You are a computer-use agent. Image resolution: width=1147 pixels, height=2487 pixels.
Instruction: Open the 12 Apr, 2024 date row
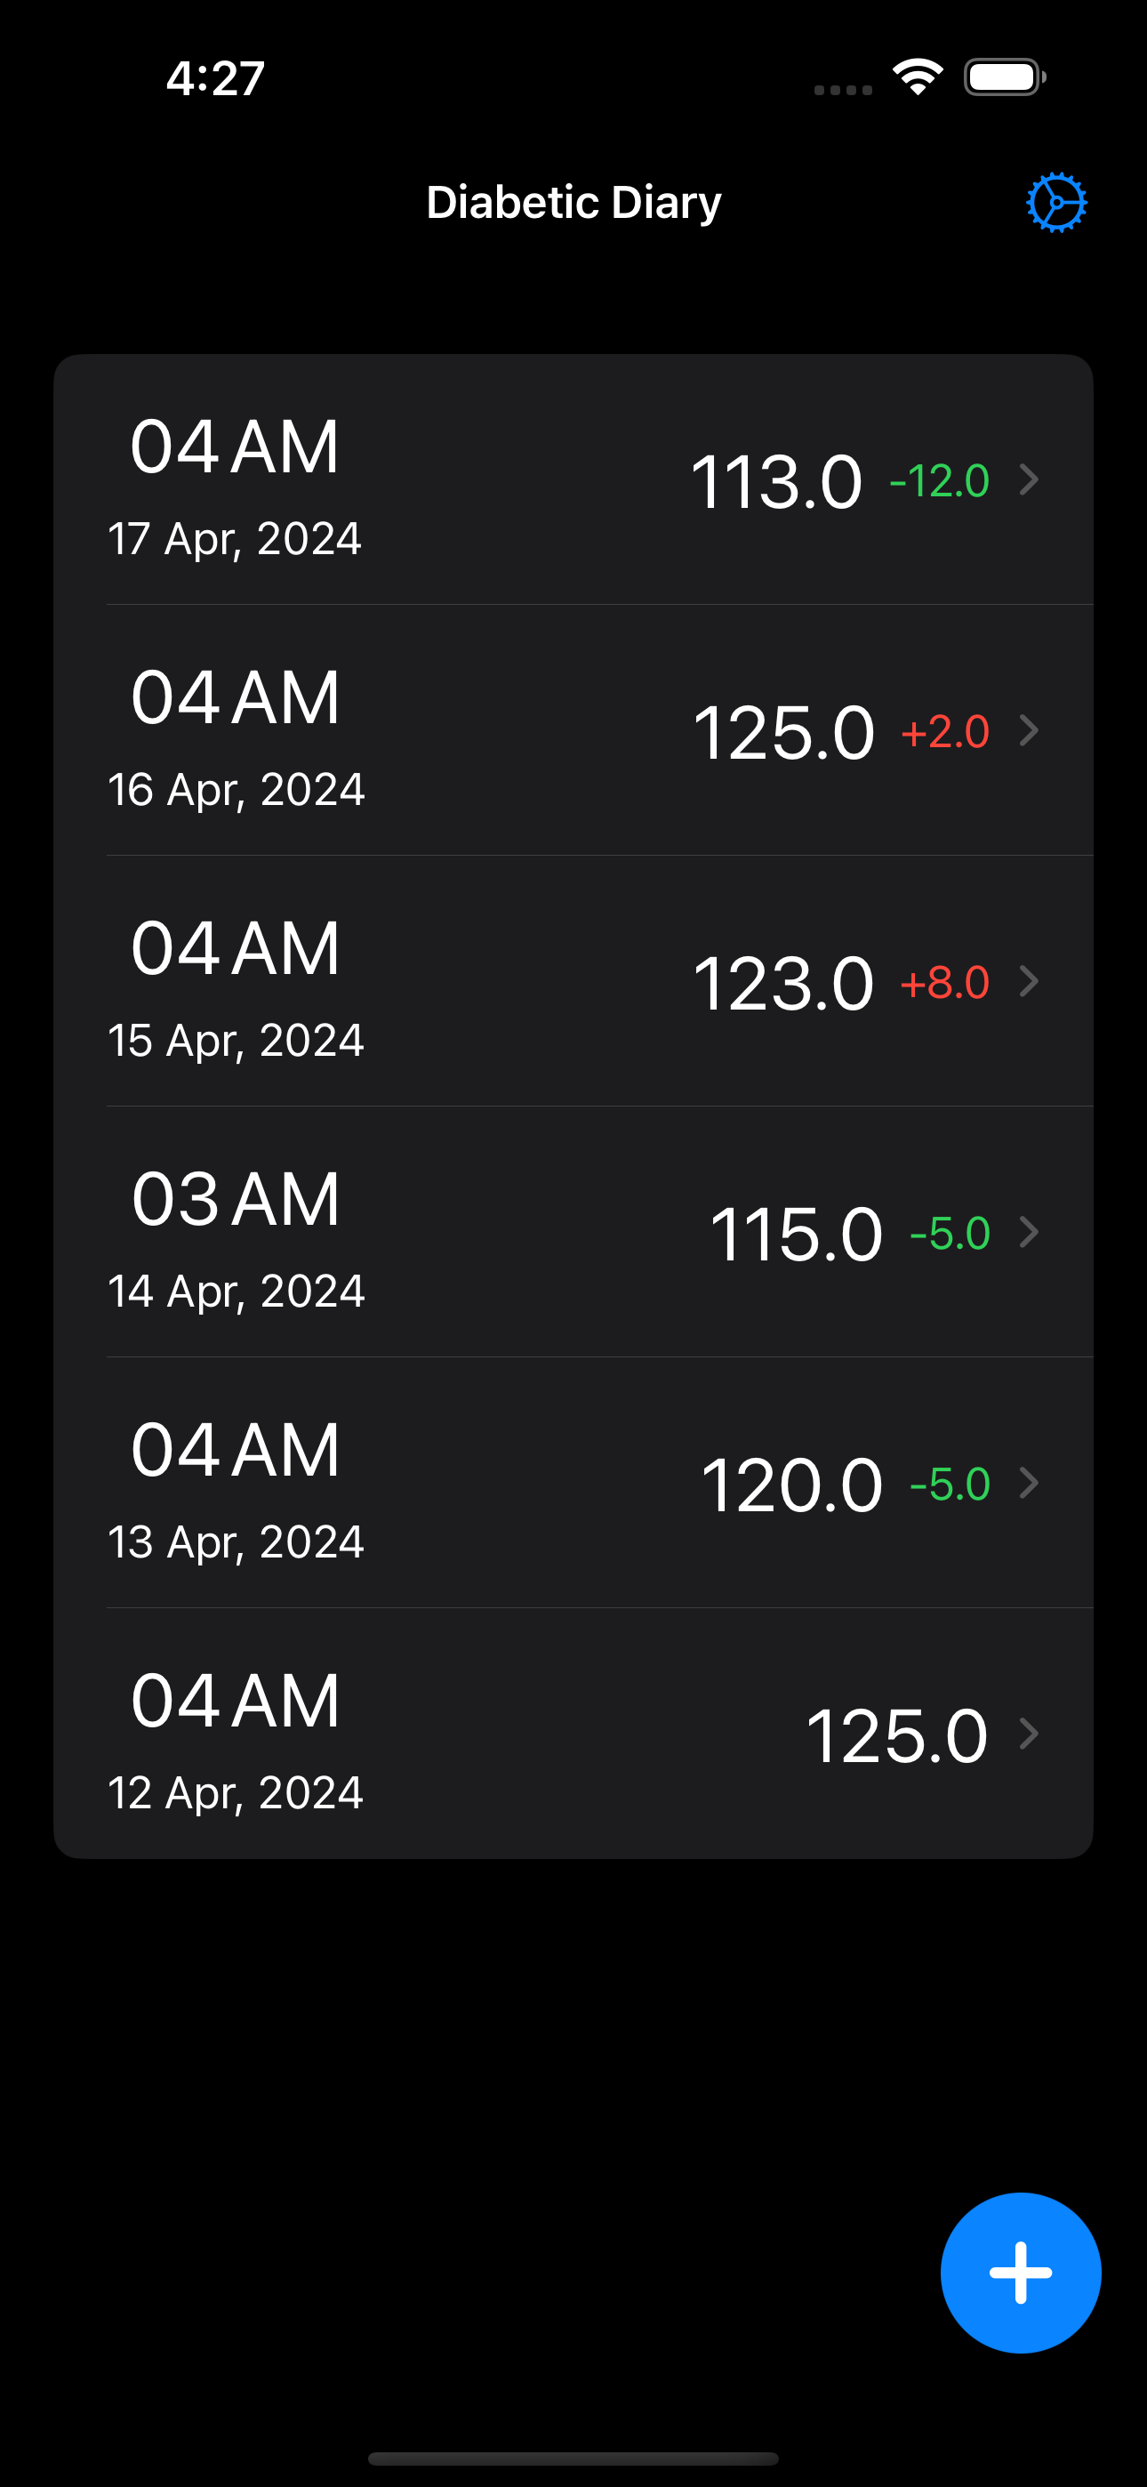(x=236, y=1793)
